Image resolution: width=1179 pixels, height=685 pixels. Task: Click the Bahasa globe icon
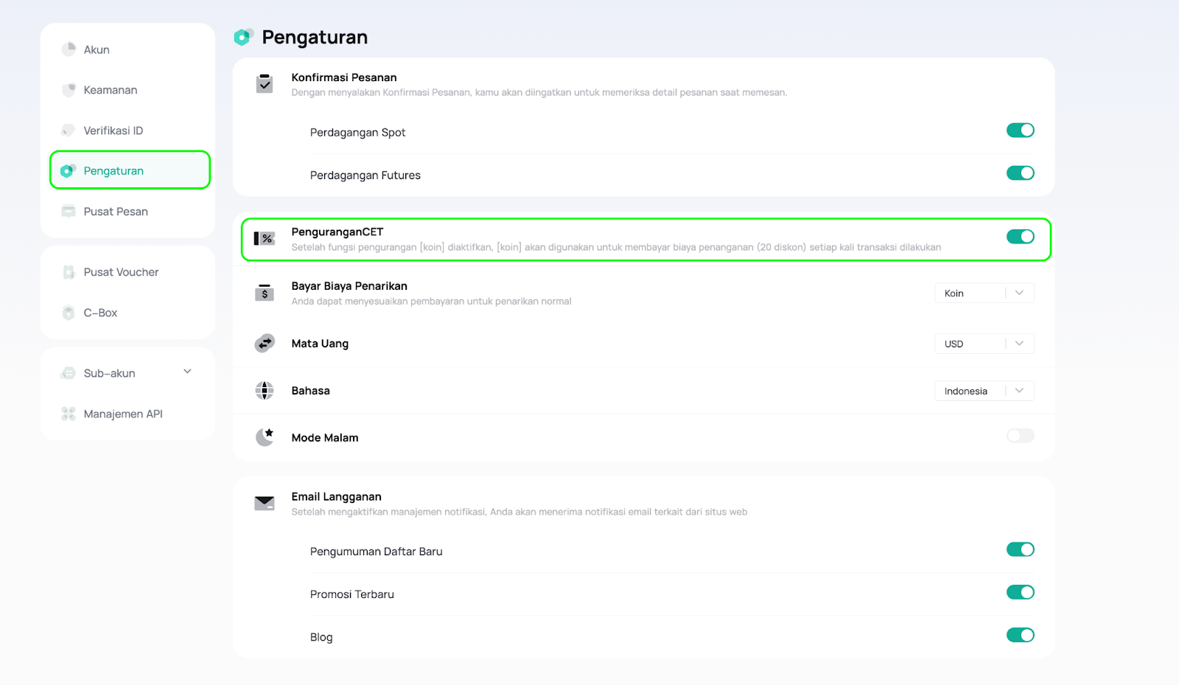pos(265,390)
